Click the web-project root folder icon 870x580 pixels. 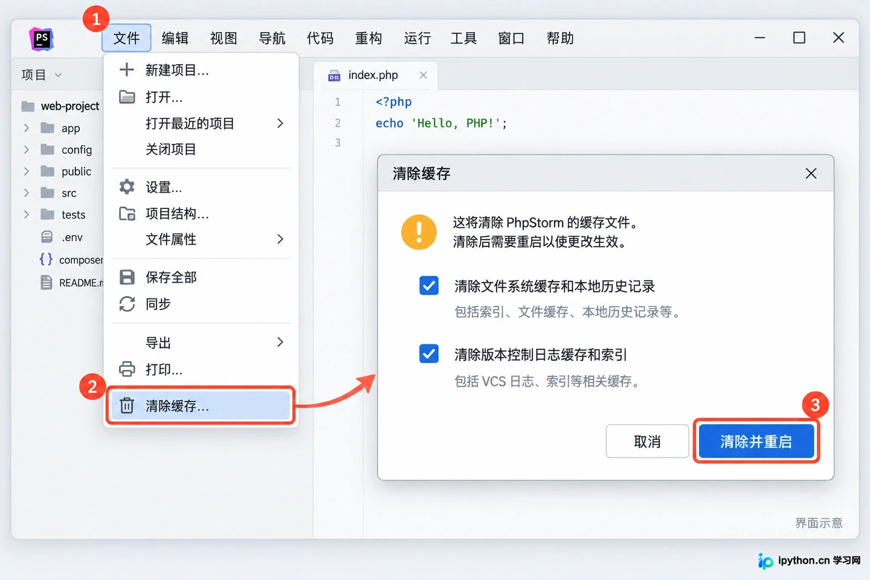[x=28, y=106]
